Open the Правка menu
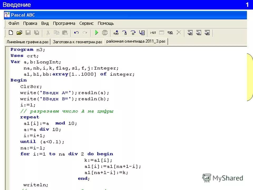253x190 pixels. tap(30, 23)
